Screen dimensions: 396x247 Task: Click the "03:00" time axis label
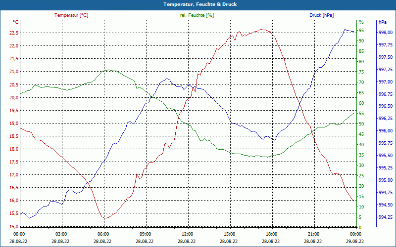[60, 234]
